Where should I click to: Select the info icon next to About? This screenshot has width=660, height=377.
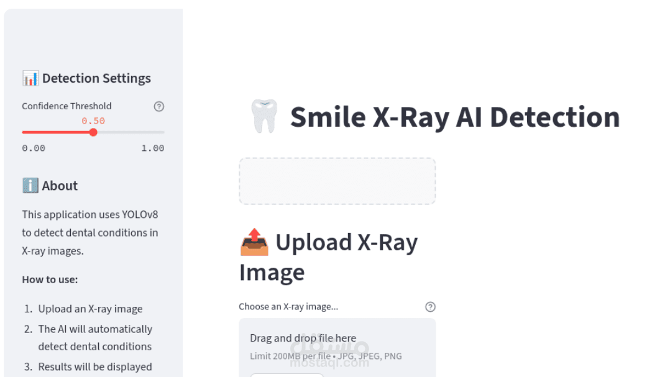(x=29, y=185)
